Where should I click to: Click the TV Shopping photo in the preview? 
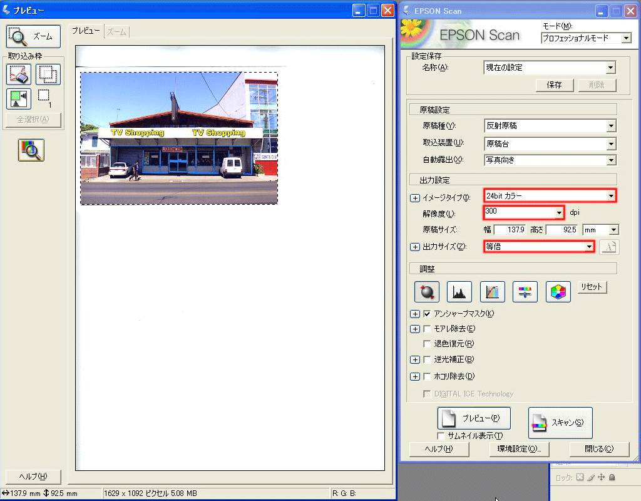[x=179, y=138]
